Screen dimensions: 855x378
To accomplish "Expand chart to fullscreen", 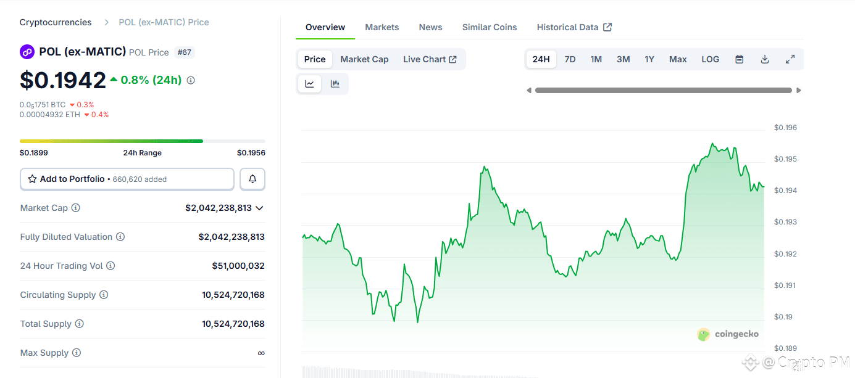I will point(790,59).
